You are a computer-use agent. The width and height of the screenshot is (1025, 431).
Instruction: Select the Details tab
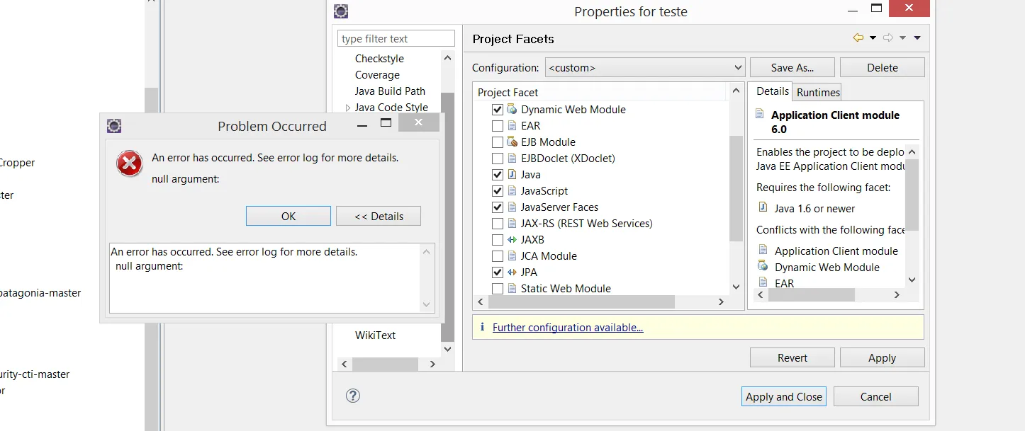[x=772, y=91]
